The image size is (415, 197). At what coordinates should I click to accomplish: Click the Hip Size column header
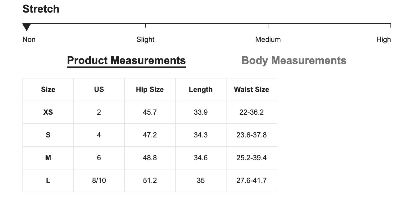150,90
